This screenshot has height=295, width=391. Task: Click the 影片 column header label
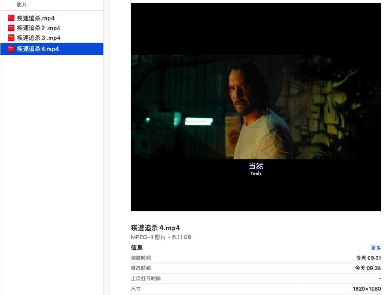[22, 4]
